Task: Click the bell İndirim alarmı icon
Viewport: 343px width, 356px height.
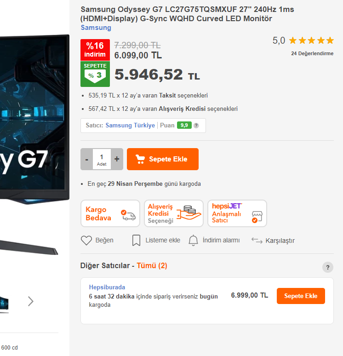Action: pos(193,240)
